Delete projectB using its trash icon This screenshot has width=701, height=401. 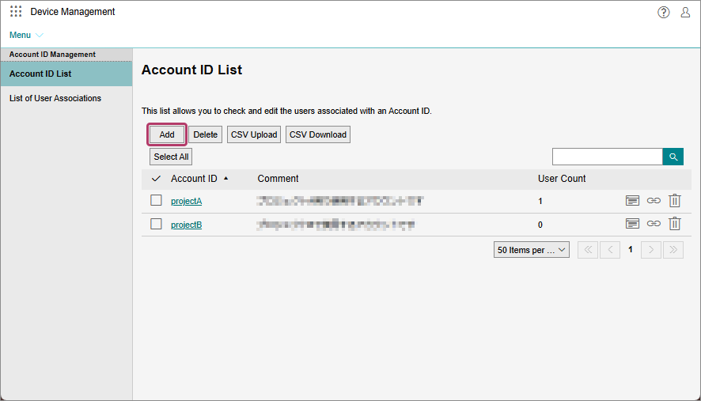(x=674, y=224)
